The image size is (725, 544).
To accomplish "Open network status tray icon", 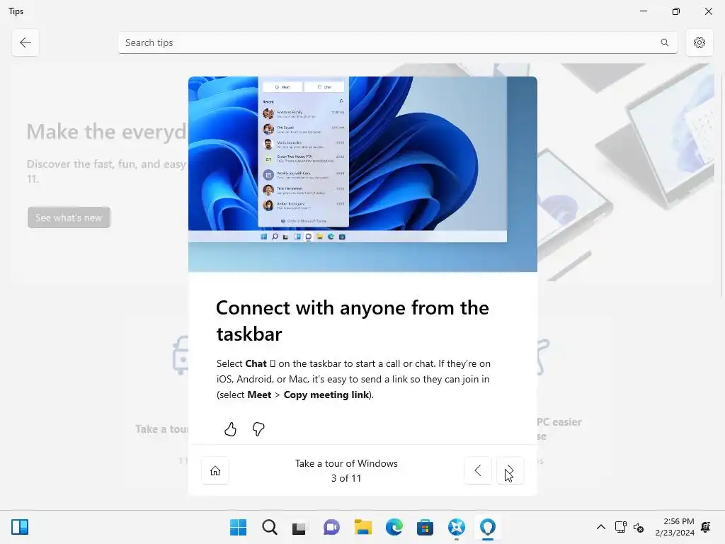I will [x=620, y=527].
